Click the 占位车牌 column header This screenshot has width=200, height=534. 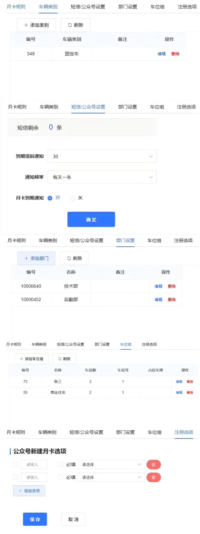(156, 370)
